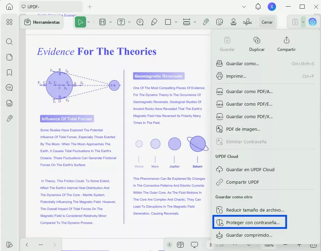Open the attachments panel in left sidebar
This screenshot has height=251, width=321.
9,118
